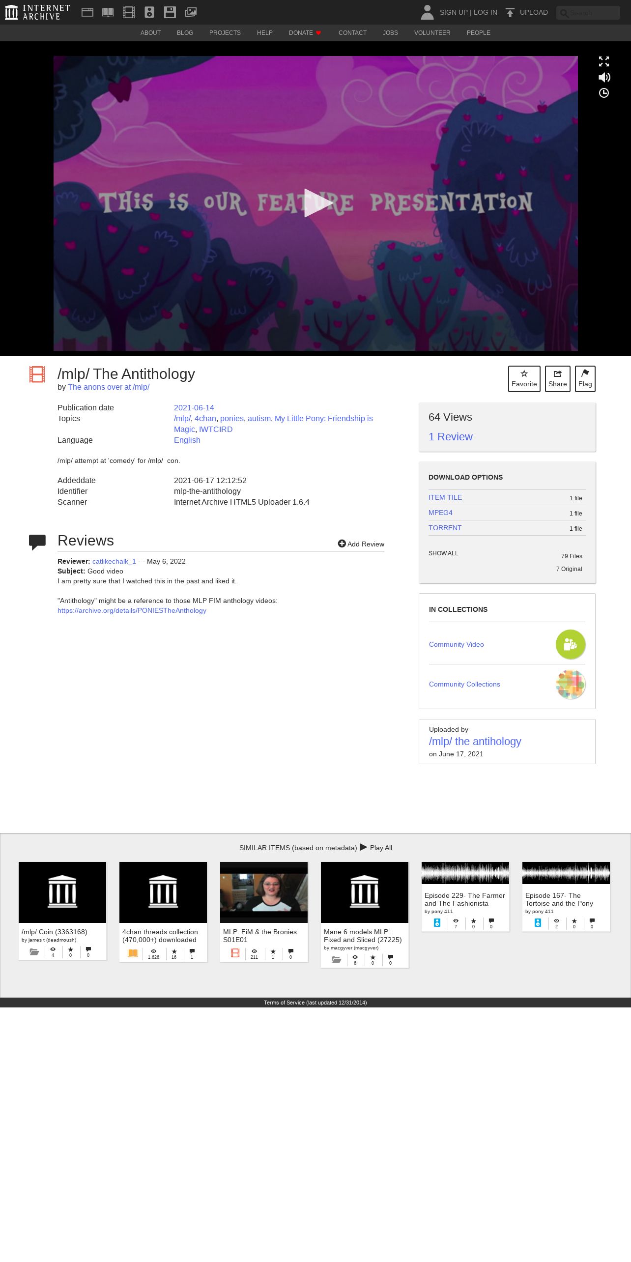This screenshot has height=1262, width=631.
Task: Click Play All in similar items
Action: (x=376, y=848)
